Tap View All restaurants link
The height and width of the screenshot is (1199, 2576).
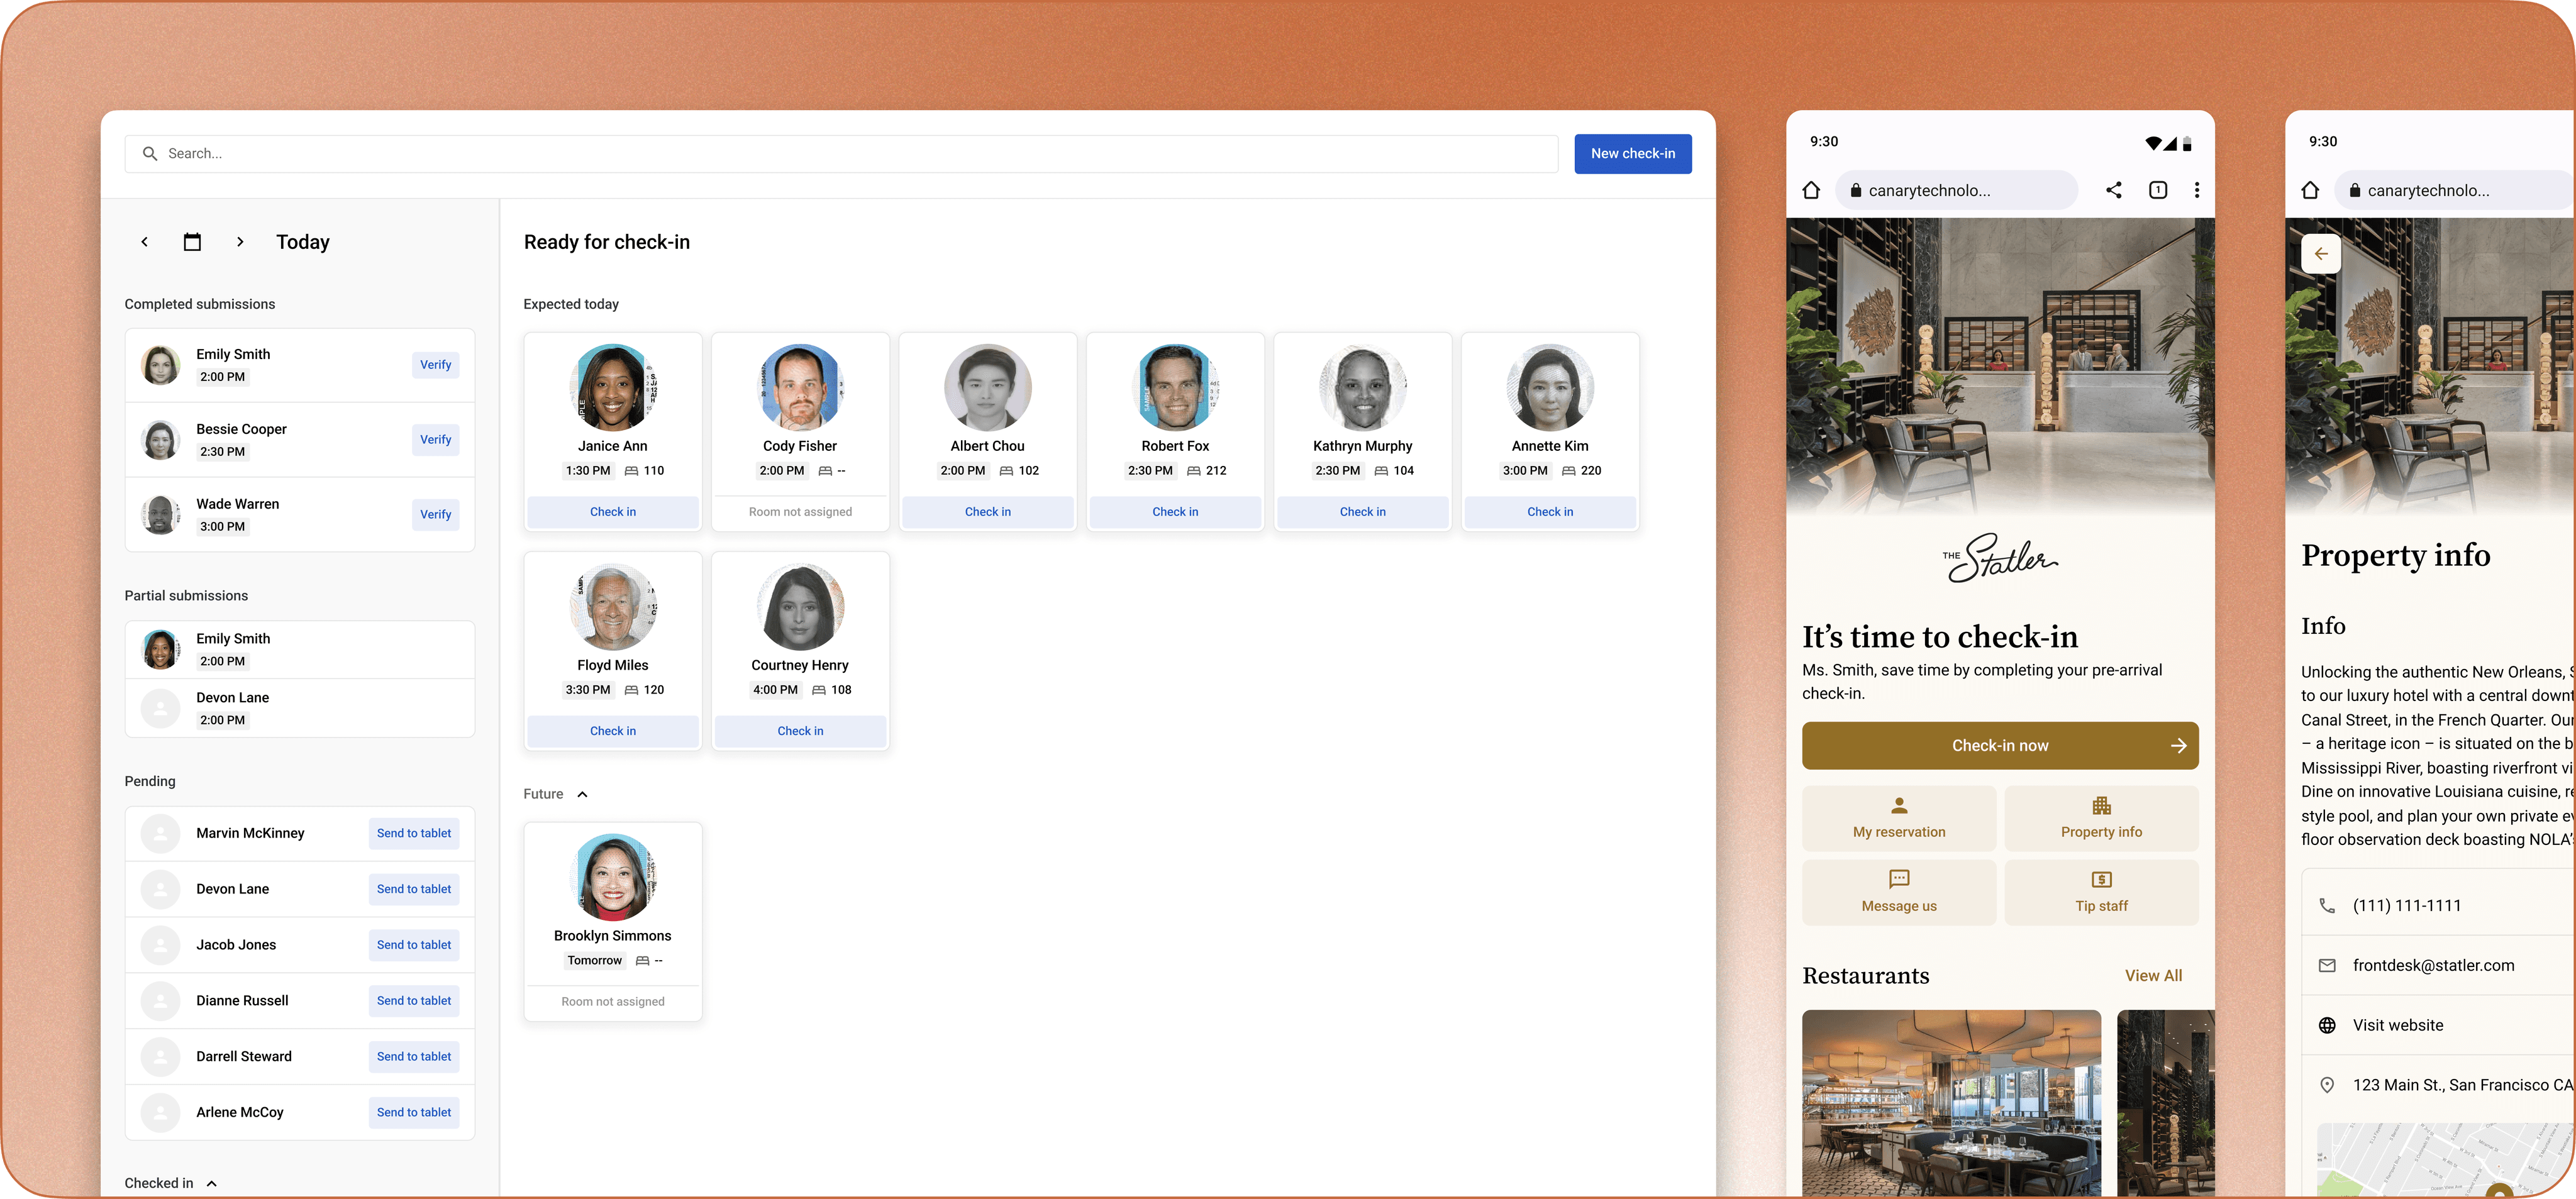point(2153,976)
